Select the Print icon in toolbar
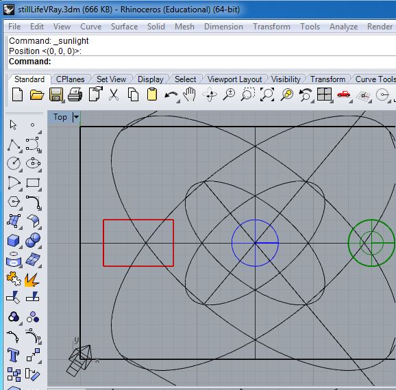396x390 pixels. [x=75, y=95]
